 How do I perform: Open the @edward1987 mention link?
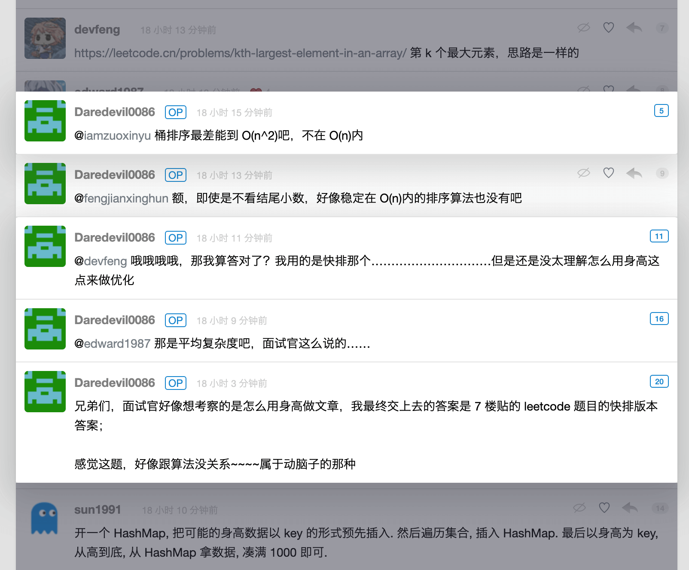(x=113, y=343)
